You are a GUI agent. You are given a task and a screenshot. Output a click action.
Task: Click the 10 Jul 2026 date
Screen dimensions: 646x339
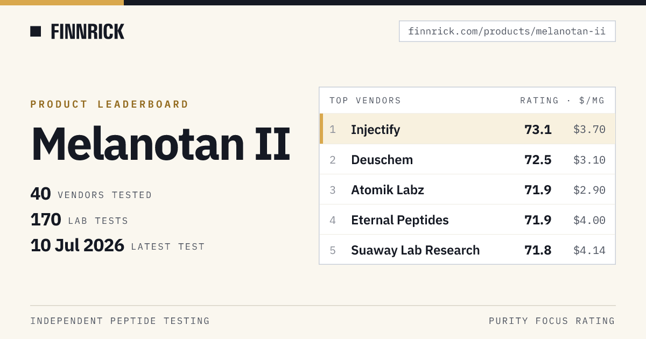tap(78, 245)
